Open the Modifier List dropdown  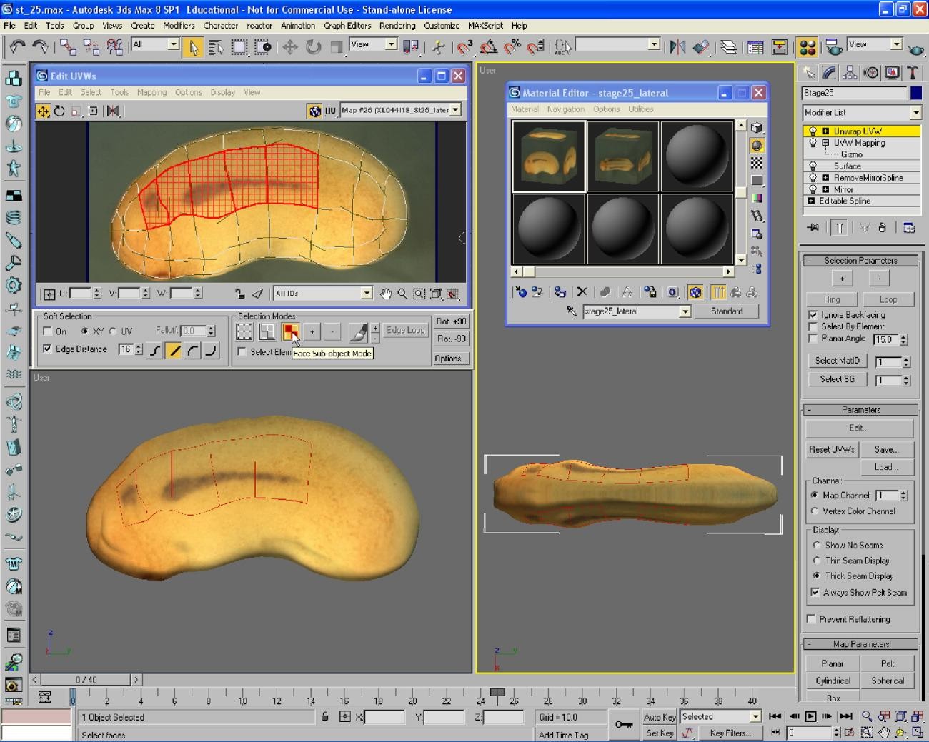point(915,113)
